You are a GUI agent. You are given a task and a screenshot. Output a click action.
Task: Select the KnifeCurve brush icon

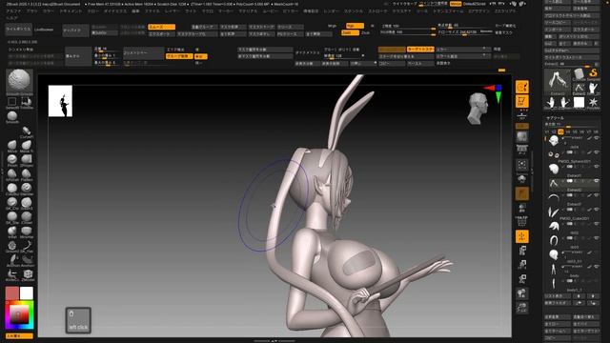pos(12,273)
